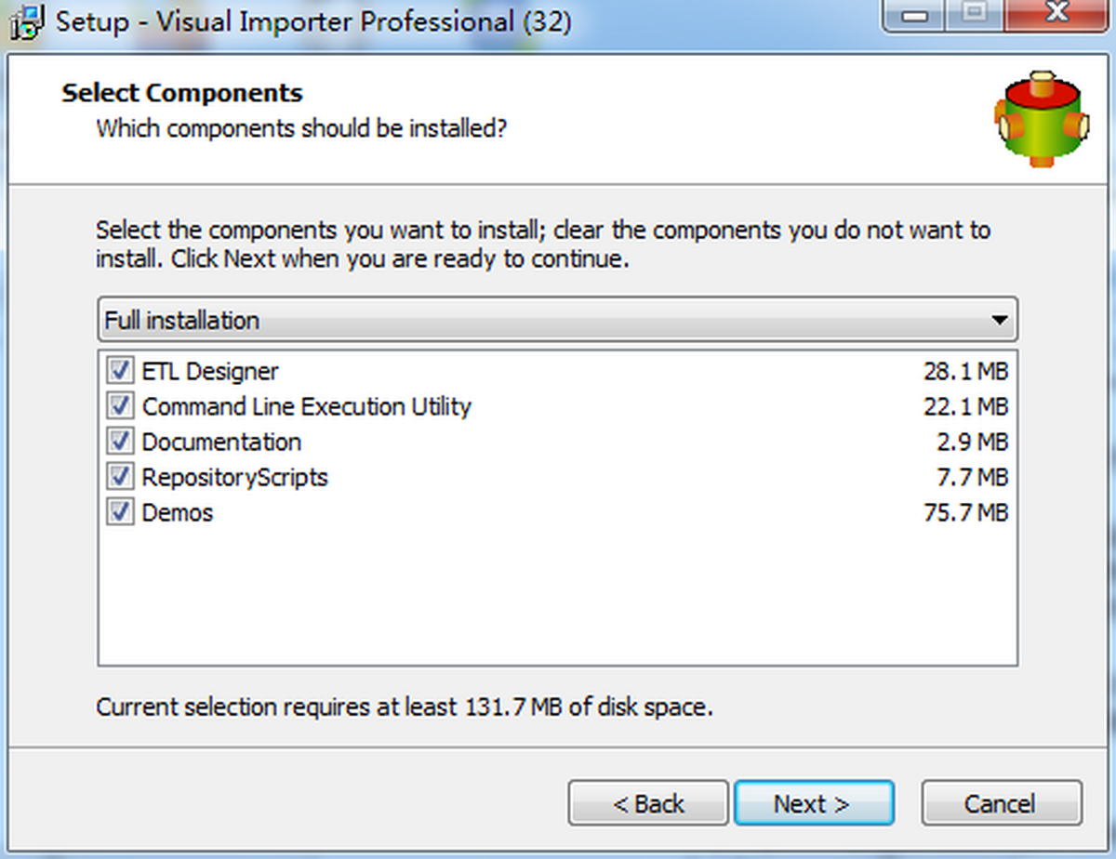Uncheck the ETL Designer checkbox
Viewport: 1116px width, 859px height.
[x=120, y=371]
